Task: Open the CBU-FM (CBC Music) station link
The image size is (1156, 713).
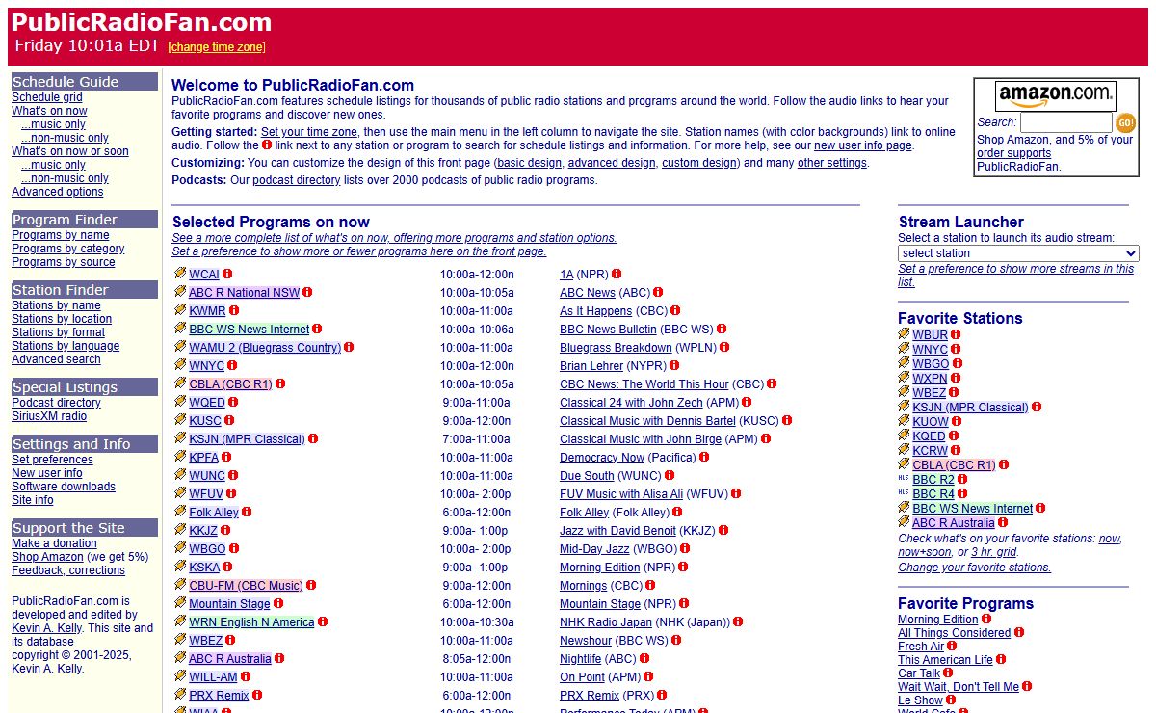Action: pyautogui.click(x=246, y=586)
